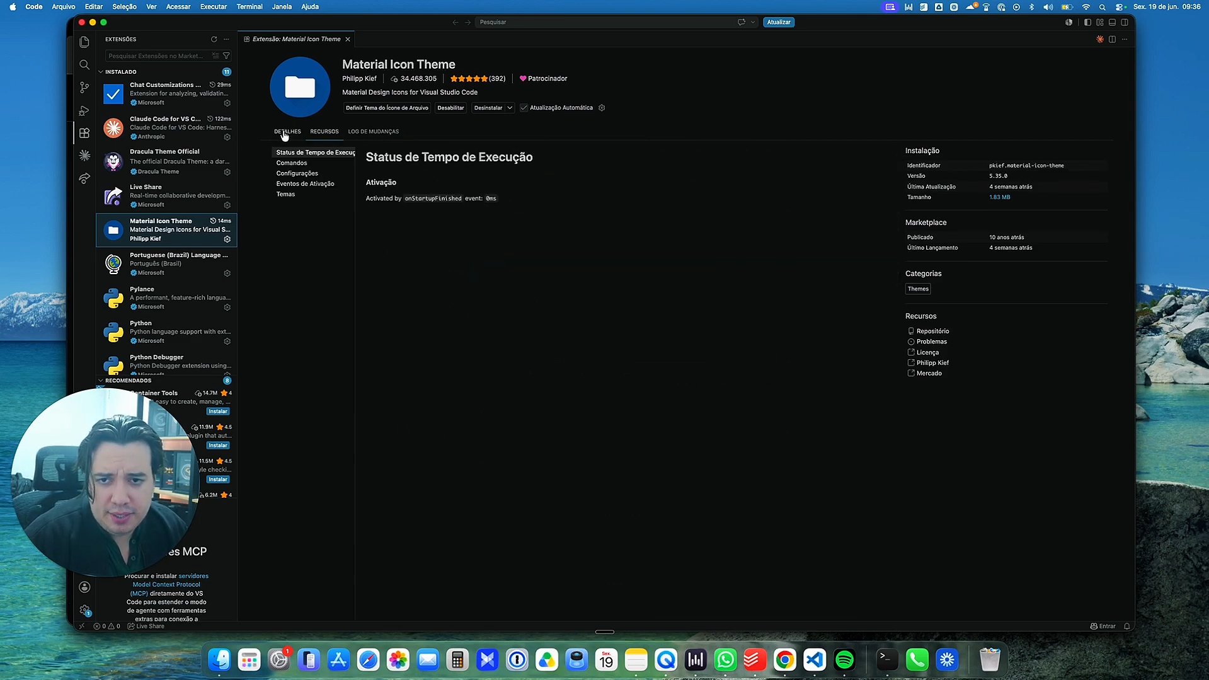Toggle the primary side bar visibility
Viewport: 1209px width, 680px height.
pos(1088,22)
